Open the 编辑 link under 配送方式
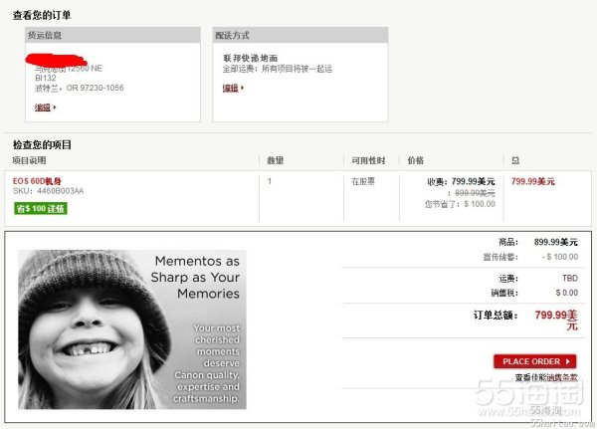 point(230,88)
